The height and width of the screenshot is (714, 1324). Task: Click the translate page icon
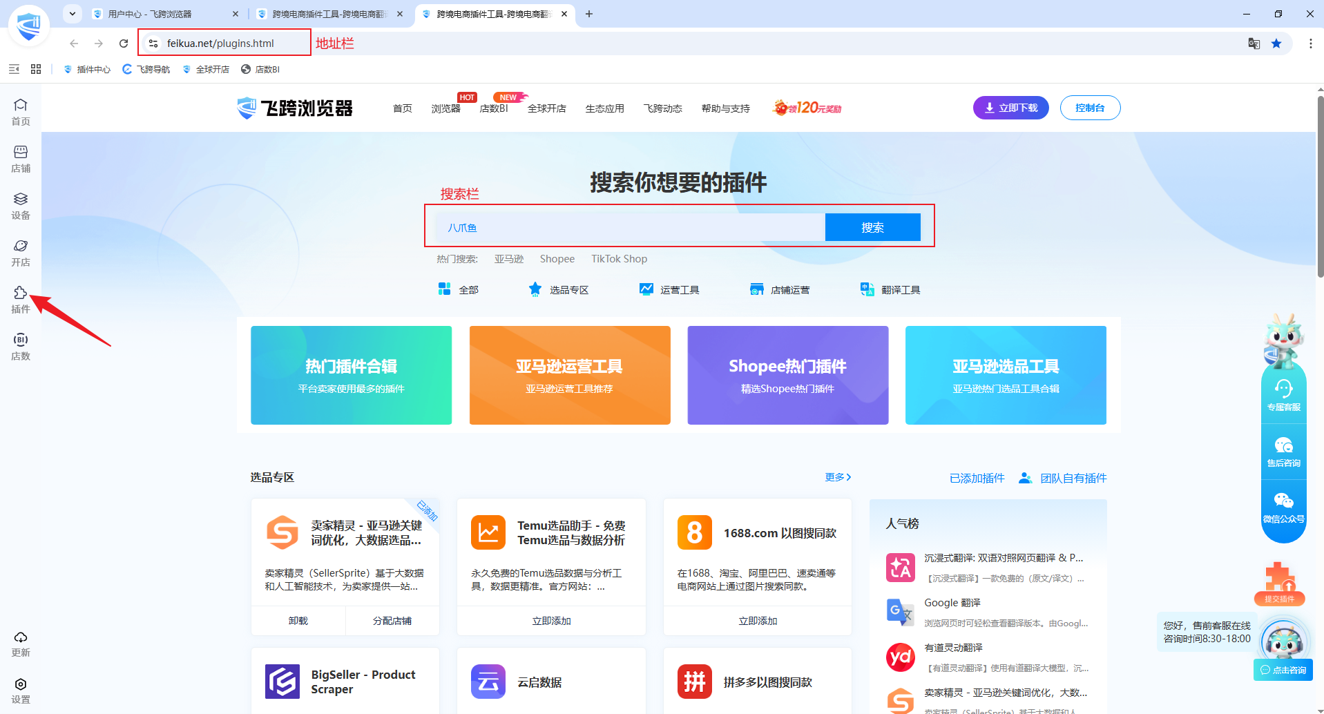(1254, 44)
